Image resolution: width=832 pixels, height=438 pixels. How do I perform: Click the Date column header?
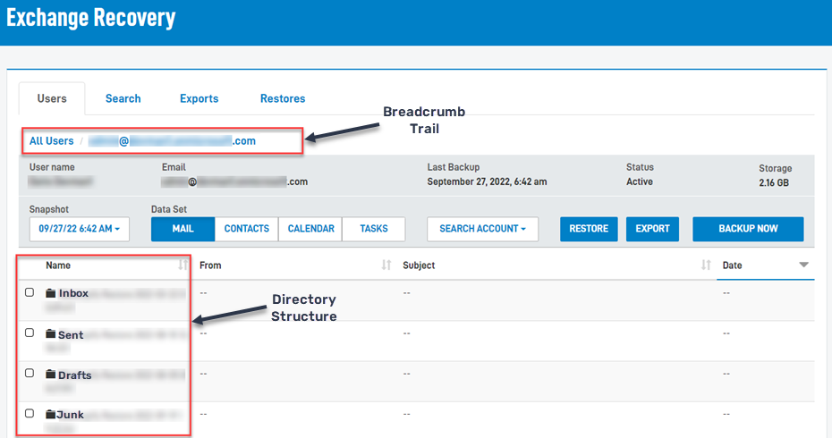click(x=732, y=265)
